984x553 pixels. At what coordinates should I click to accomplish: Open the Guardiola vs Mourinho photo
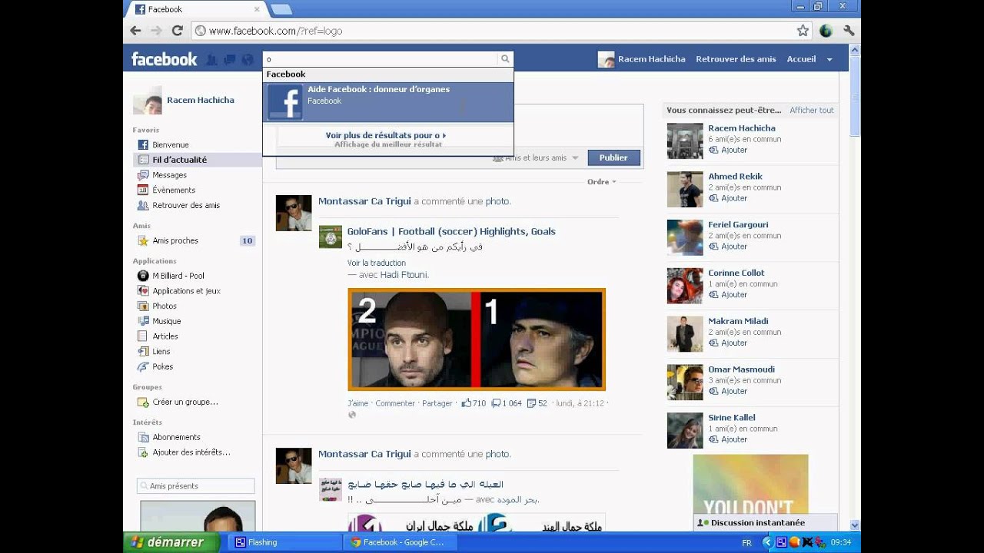coord(477,339)
